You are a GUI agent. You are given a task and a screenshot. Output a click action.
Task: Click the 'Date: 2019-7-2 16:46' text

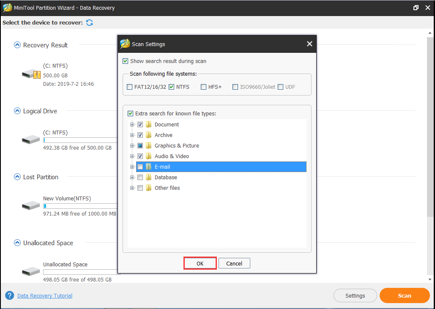68,84
